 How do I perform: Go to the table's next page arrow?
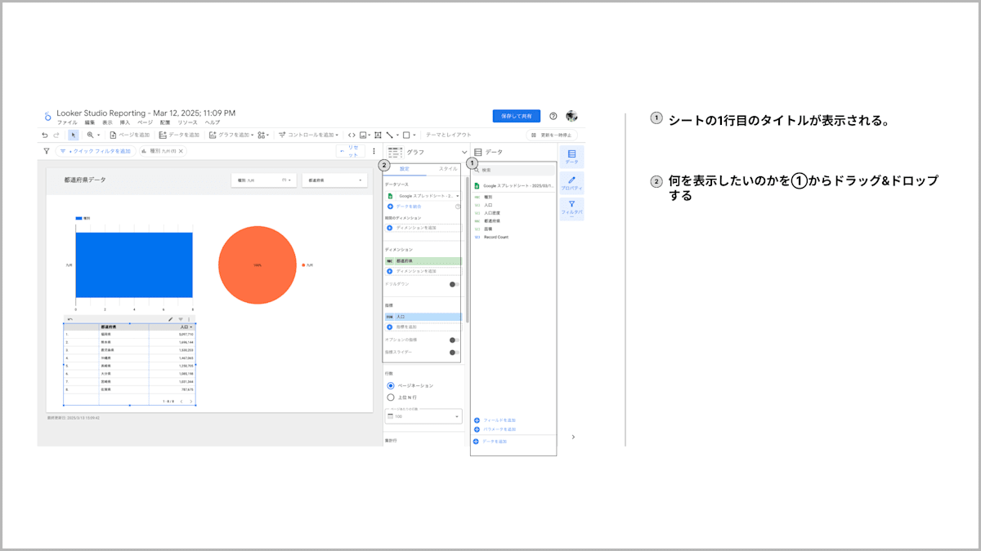[191, 402]
